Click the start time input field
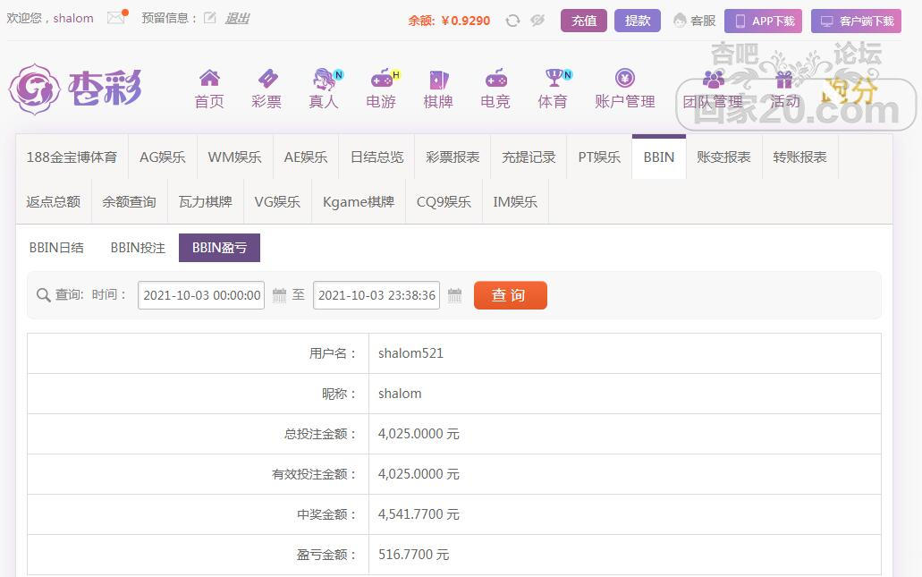Image resolution: width=922 pixels, height=577 pixels. 201,295
